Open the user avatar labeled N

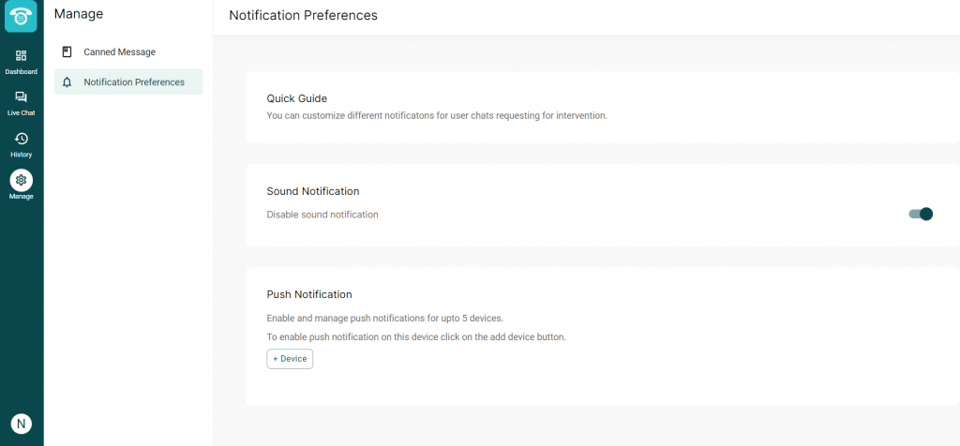21,424
